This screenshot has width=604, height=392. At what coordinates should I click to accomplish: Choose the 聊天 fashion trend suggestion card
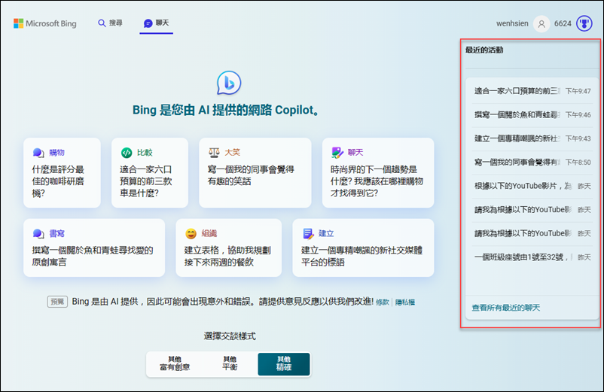[x=378, y=173]
